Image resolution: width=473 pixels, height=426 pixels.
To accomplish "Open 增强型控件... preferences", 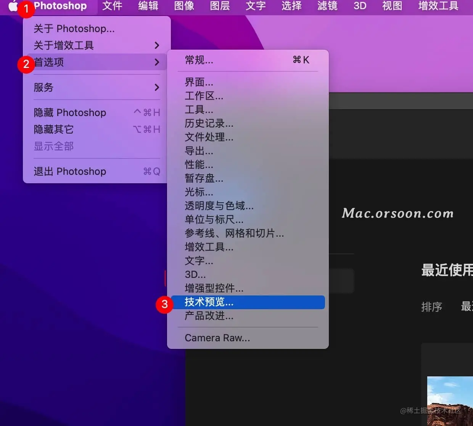I will pyautogui.click(x=248, y=288).
